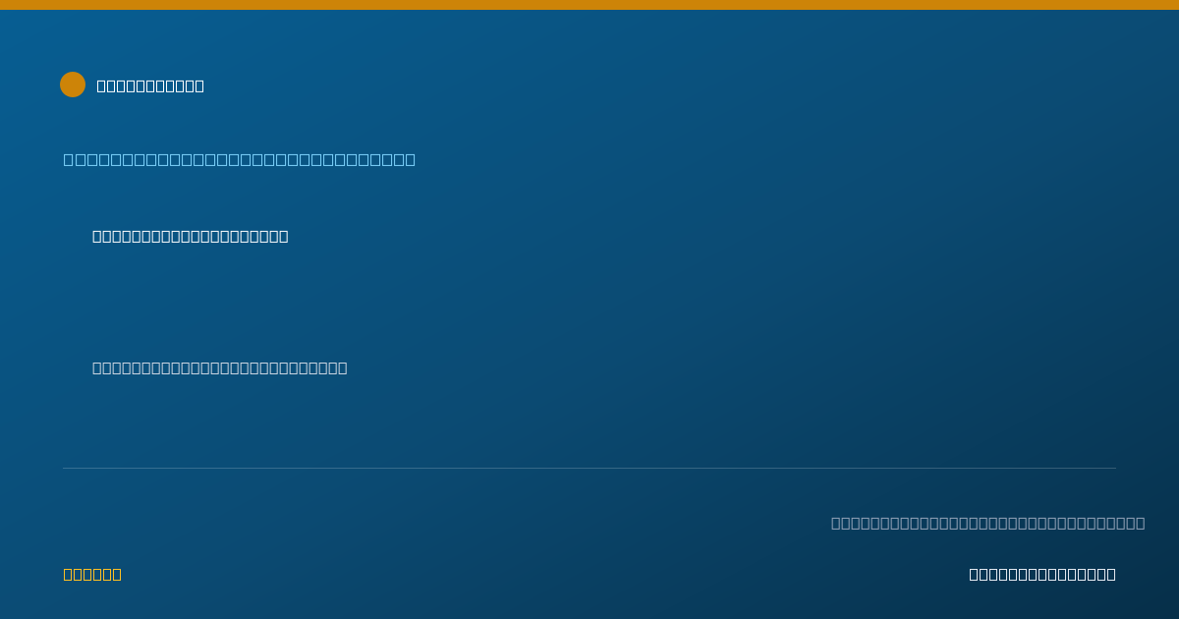Click the first character of light-blue headline

69,159
